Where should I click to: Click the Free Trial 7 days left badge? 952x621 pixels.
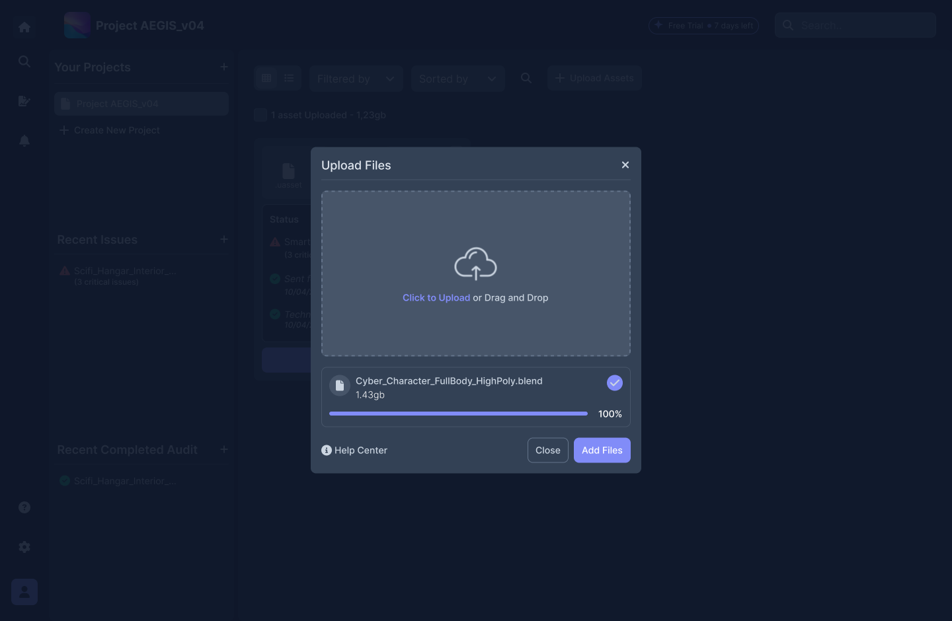click(x=703, y=26)
